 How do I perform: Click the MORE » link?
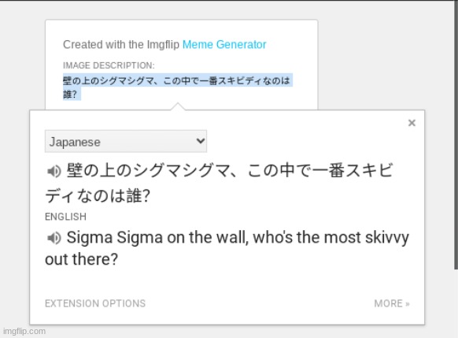pyautogui.click(x=392, y=303)
